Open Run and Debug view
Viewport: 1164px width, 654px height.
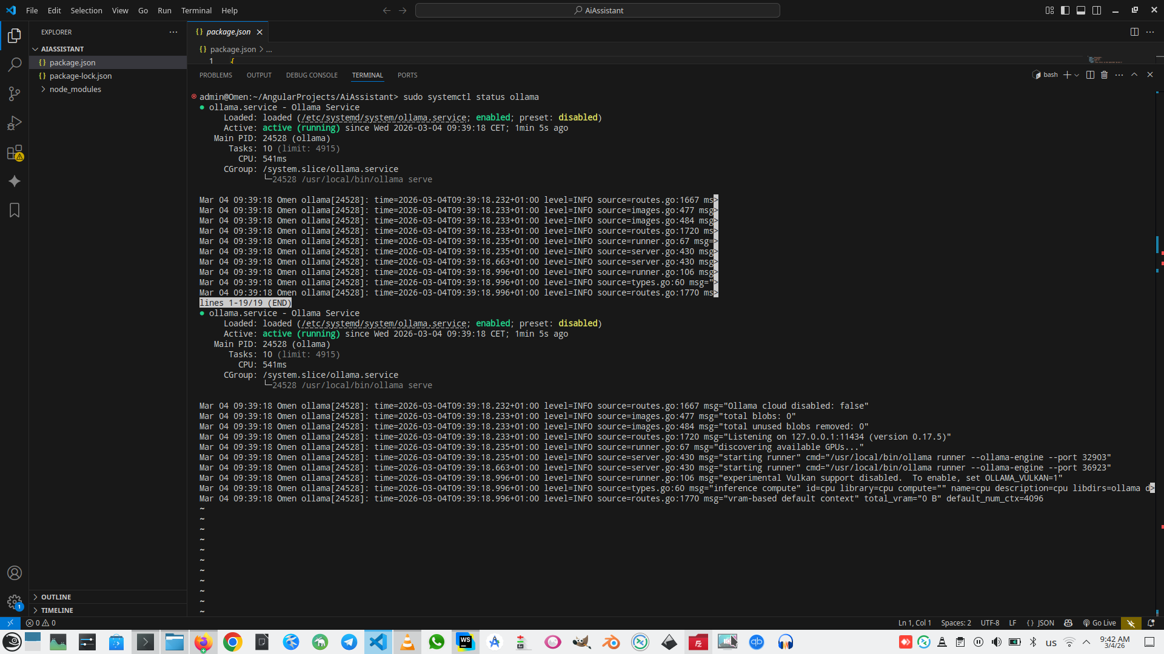coord(15,123)
